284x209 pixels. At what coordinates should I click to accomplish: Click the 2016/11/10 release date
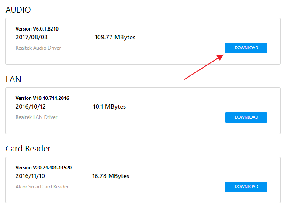tap(30, 176)
